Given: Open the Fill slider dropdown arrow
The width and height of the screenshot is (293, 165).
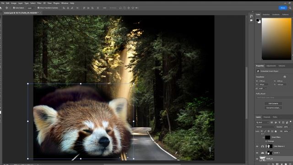Looking at the screenshot, I should click(x=290, y=131).
